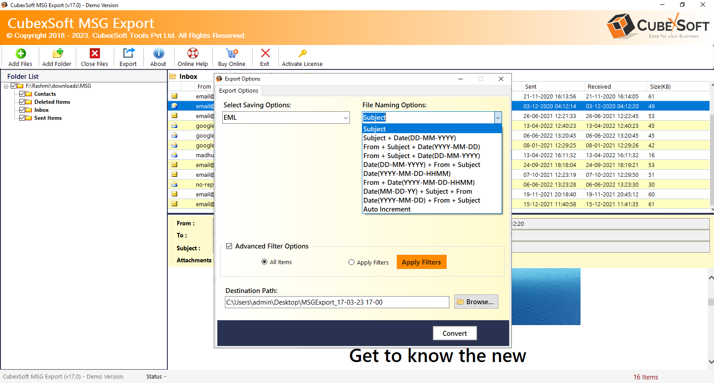This screenshot has width=714, height=383.
Task: Click the preview pane scrollbar up arrow
Action: tap(711, 277)
